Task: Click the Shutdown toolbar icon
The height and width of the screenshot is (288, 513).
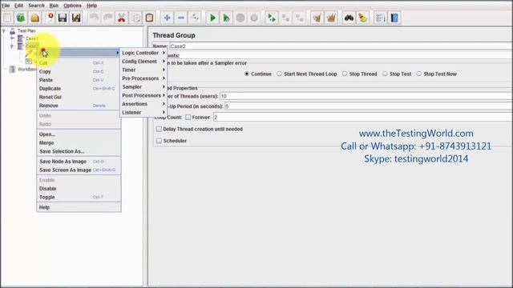Action: click(x=254, y=18)
